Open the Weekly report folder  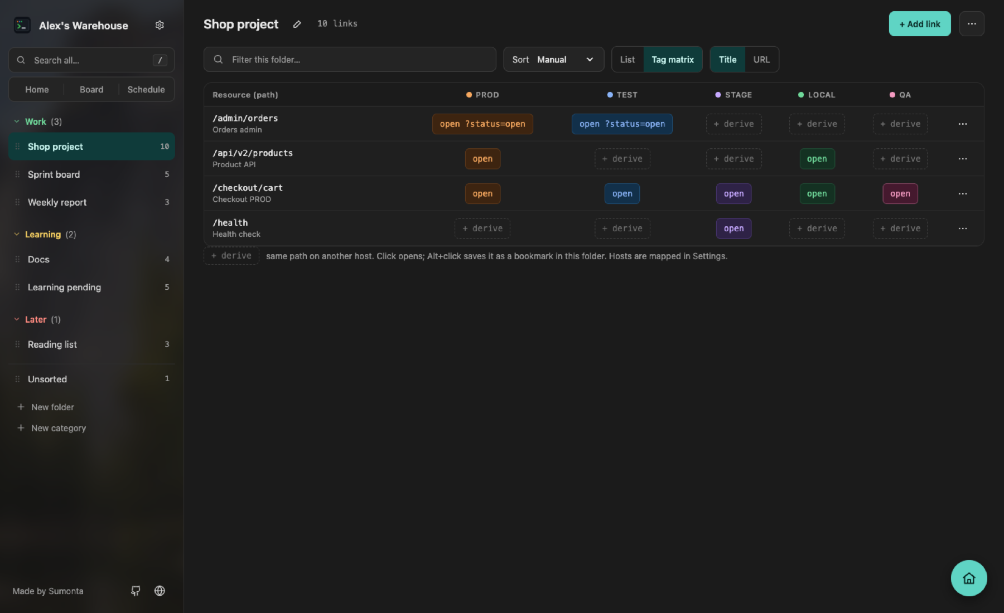click(91, 202)
